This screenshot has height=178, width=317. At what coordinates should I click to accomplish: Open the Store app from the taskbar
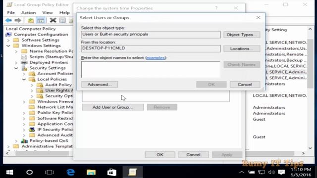[x=111, y=172]
